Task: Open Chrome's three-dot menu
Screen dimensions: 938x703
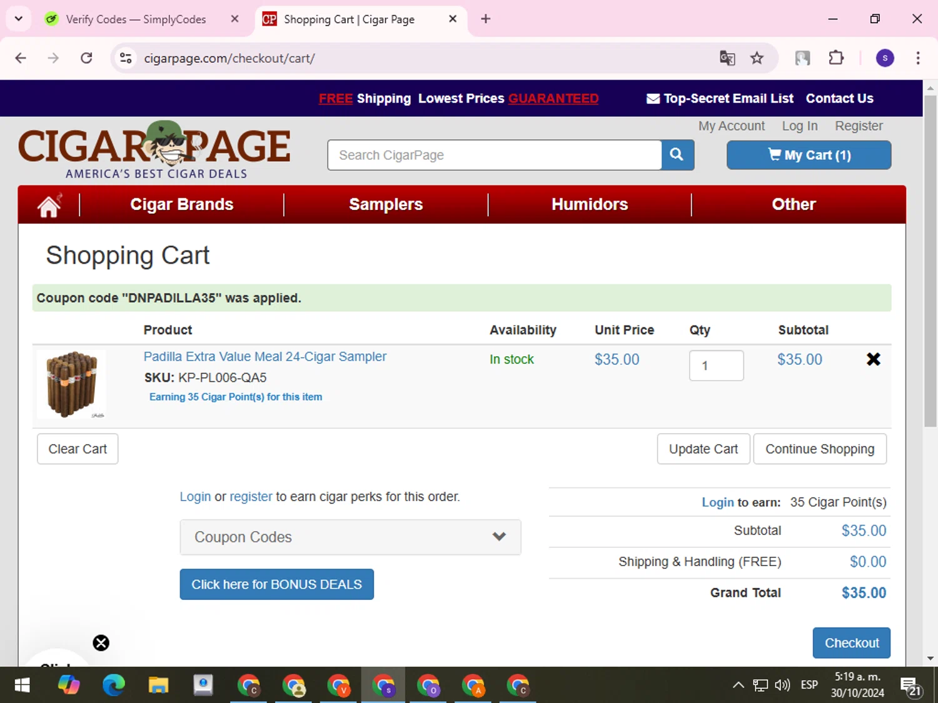Action: click(x=918, y=58)
